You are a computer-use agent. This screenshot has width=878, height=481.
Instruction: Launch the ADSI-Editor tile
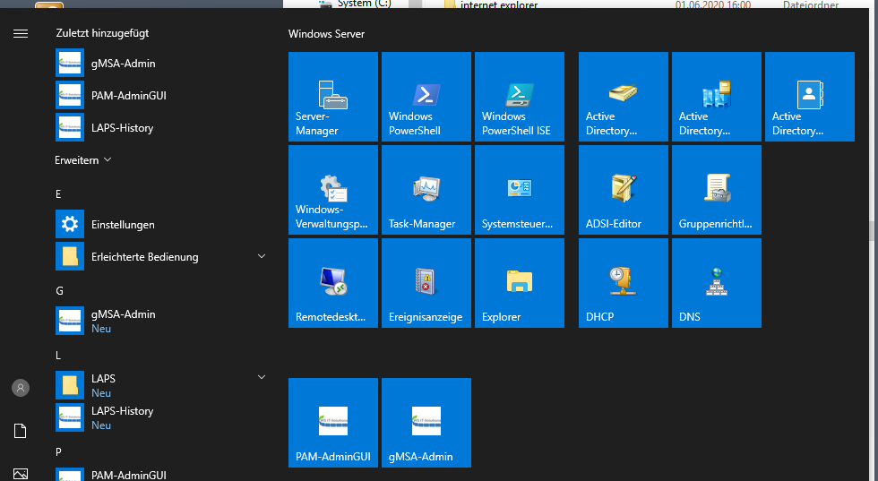pyautogui.click(x=624, y=190)
